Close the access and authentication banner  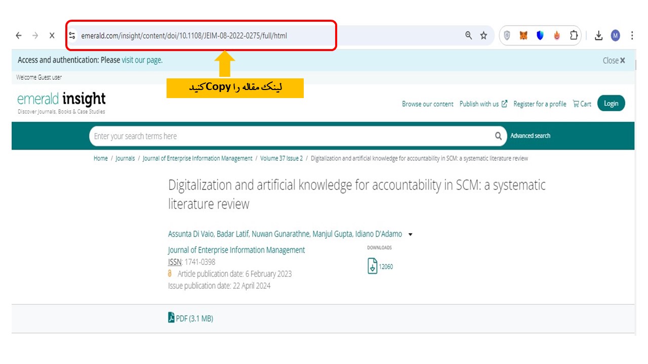614,60
